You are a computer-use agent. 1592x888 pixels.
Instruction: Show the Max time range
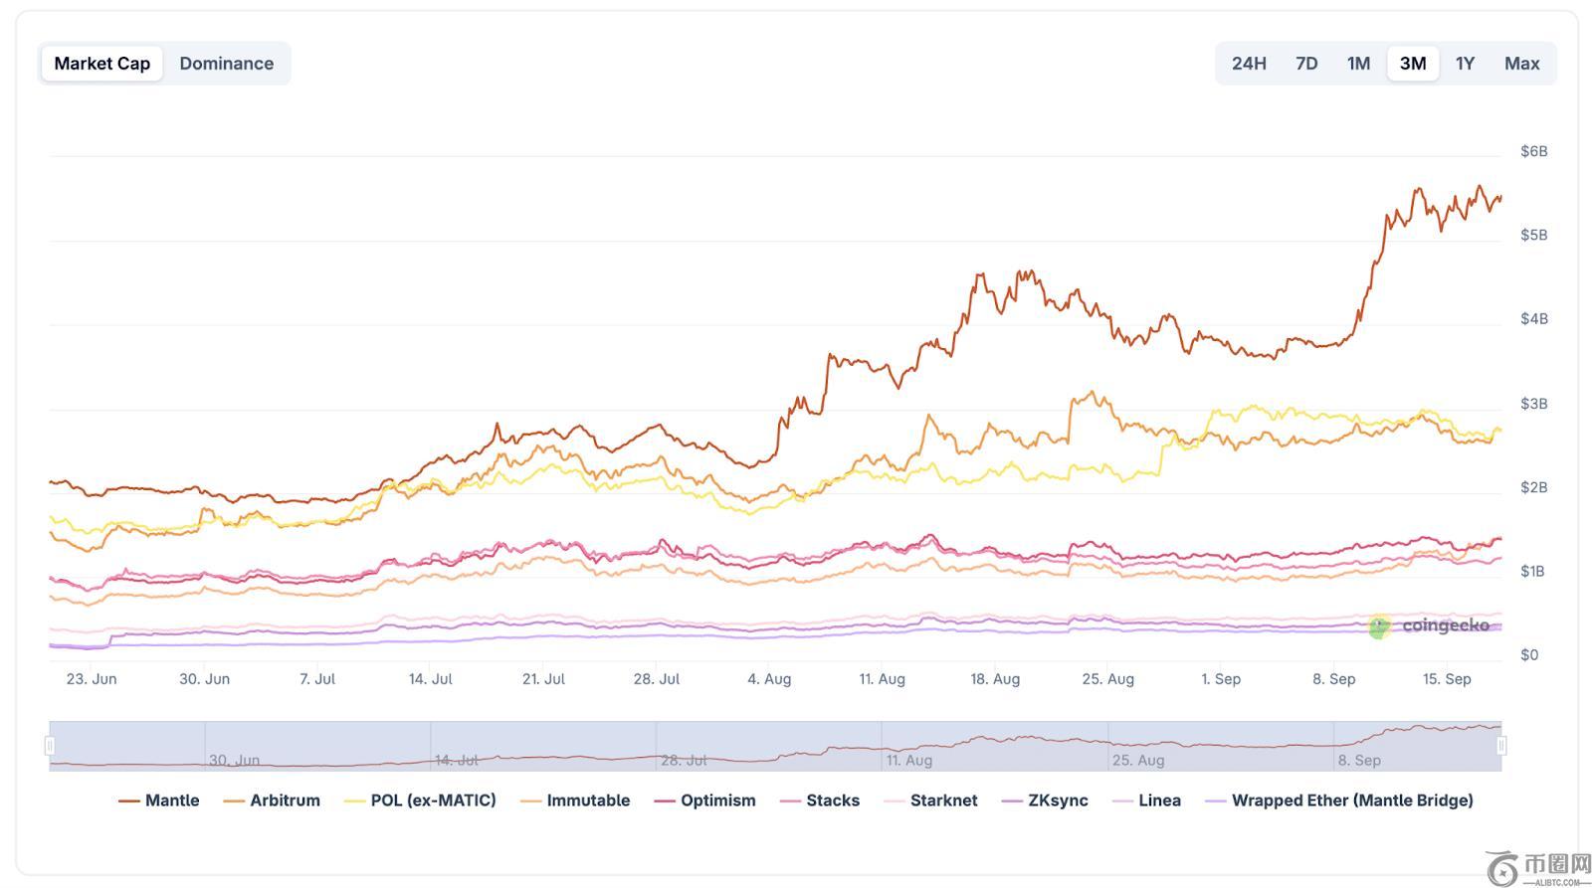pyautogui.click(x=1521, y=64)
